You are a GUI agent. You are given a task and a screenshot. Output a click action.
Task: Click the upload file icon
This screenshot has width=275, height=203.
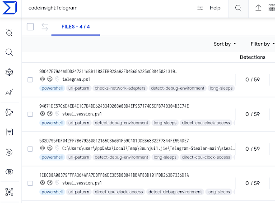(258, 8)
